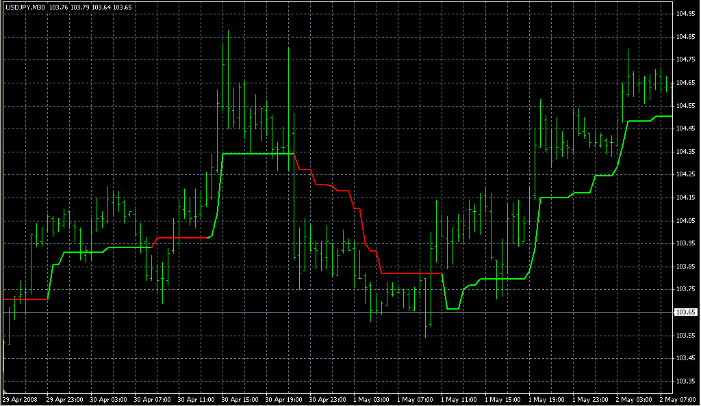Viewport: 701px width, 406px height.
Task: Select the flat green indicator segment near 104.35
Action: click(x=258, y=154)
